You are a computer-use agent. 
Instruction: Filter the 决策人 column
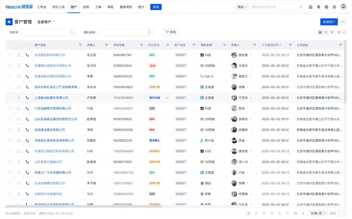coord(107,45)
